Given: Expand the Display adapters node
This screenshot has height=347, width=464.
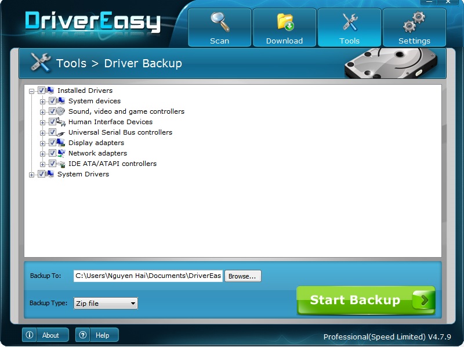Looking at the screenshot, I should (x=42, y=143).
